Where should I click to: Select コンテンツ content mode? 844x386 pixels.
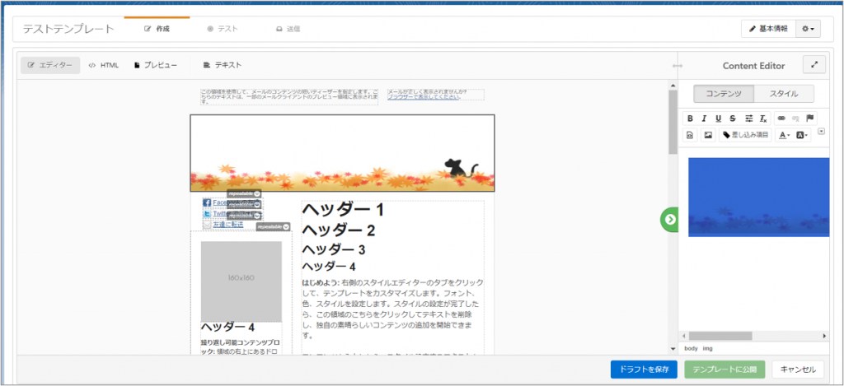click(x=724, y=94)
